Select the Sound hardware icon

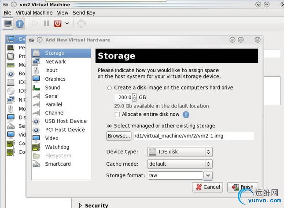37,87
